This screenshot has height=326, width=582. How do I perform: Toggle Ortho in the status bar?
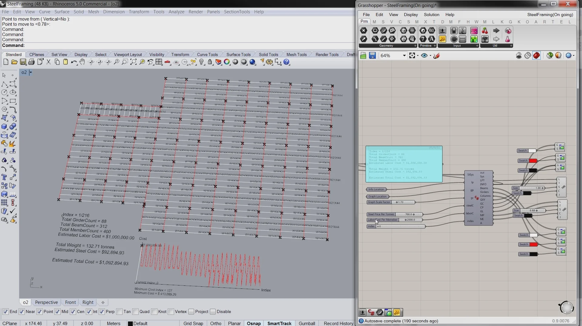coord(216,323)
